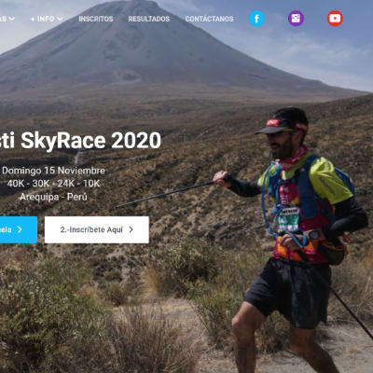Click the 40K - 30K - 24K - 10K distances text
373x373 pixels.
[53, 184]
